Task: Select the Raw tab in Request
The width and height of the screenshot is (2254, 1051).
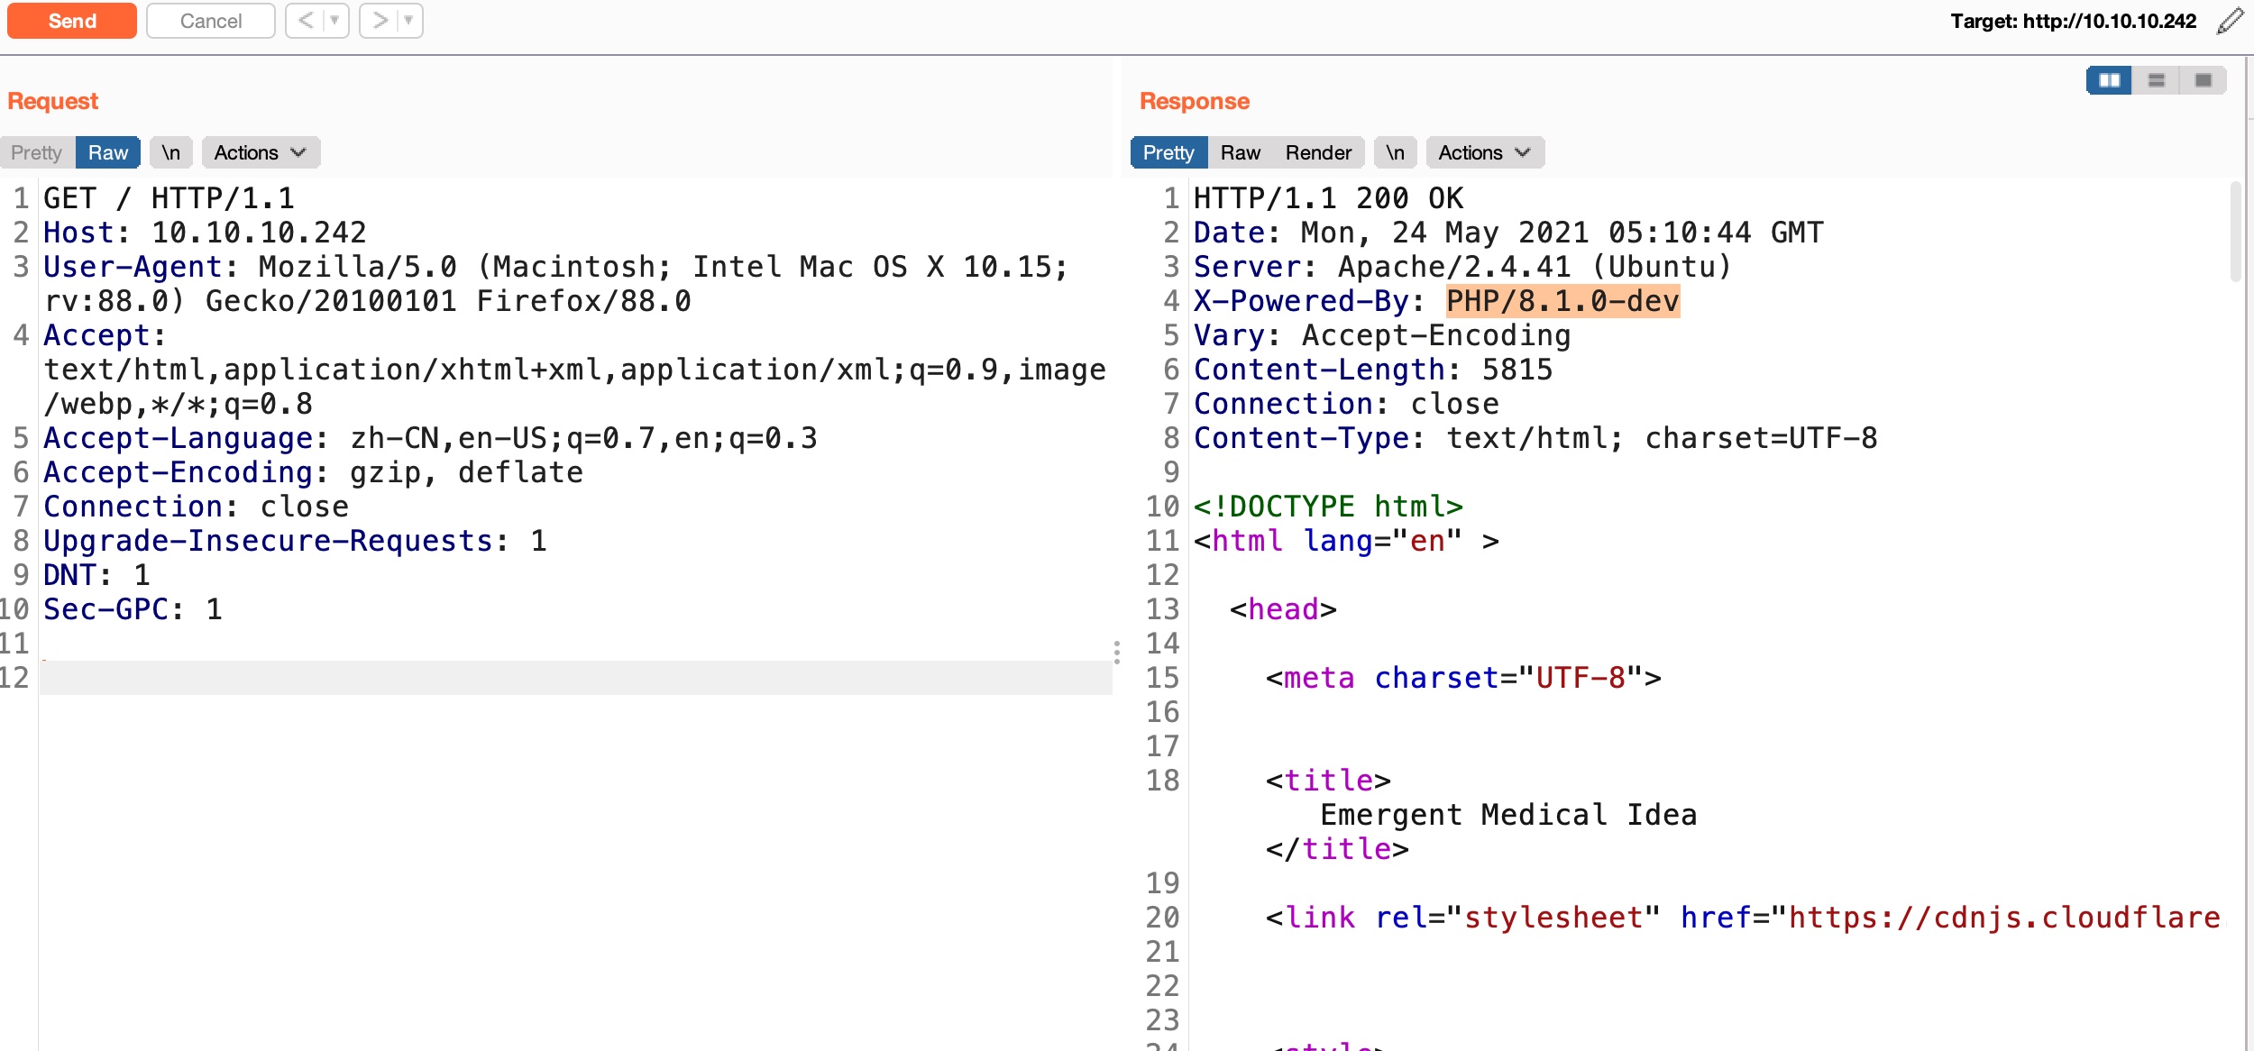Action: (x=108, y=153)
